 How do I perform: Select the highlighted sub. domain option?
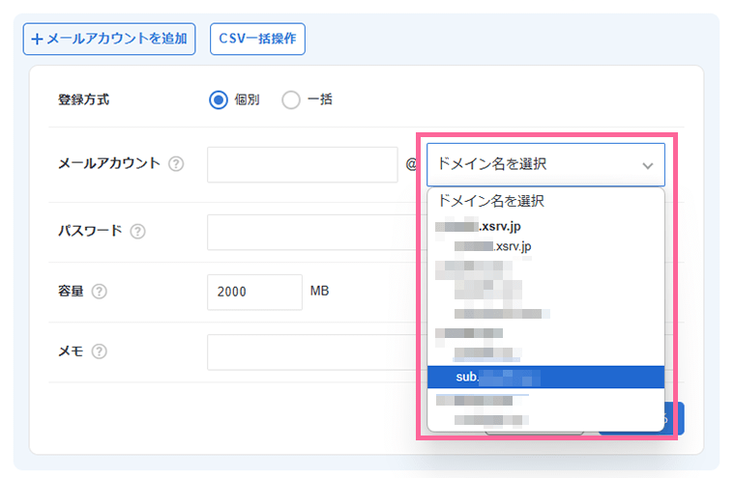[546, 377]
